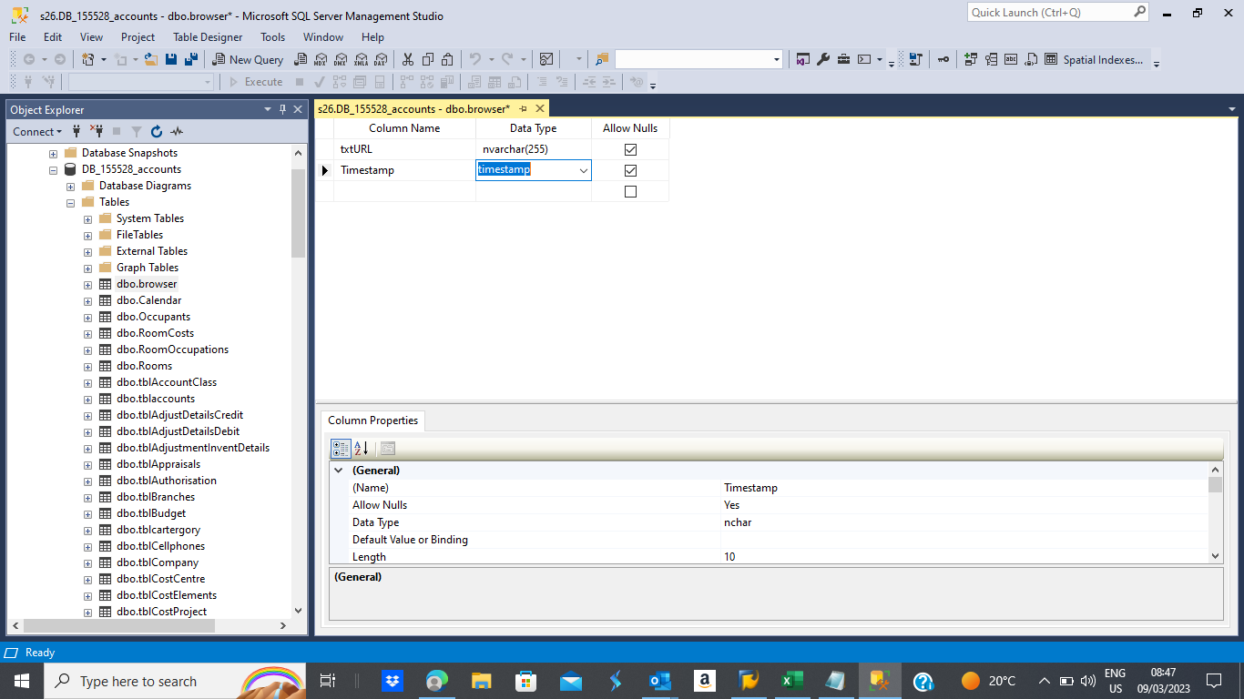Click the Save All toolbar icon
This screenshot has width=1244, height=699.
[x=190, y=59]
